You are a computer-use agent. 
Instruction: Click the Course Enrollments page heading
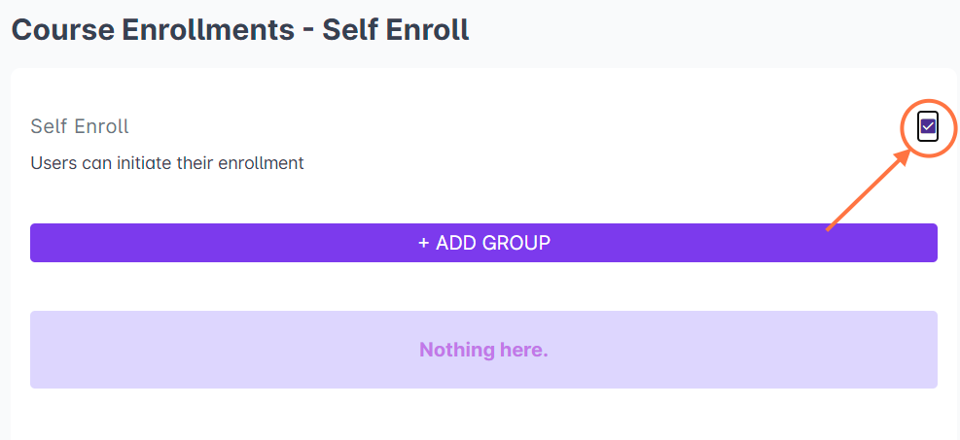click(x=239, y=29)
